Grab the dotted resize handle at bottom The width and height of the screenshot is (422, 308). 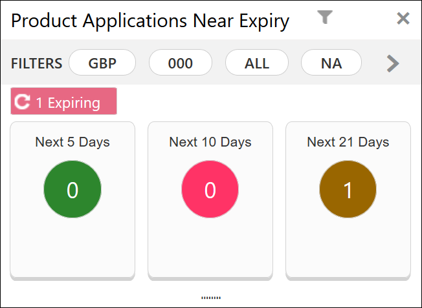point(211,298)
